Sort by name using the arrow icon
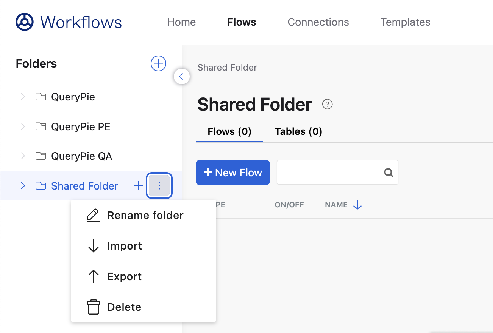This screenshot has height=333, width=493. click(357, 205)
